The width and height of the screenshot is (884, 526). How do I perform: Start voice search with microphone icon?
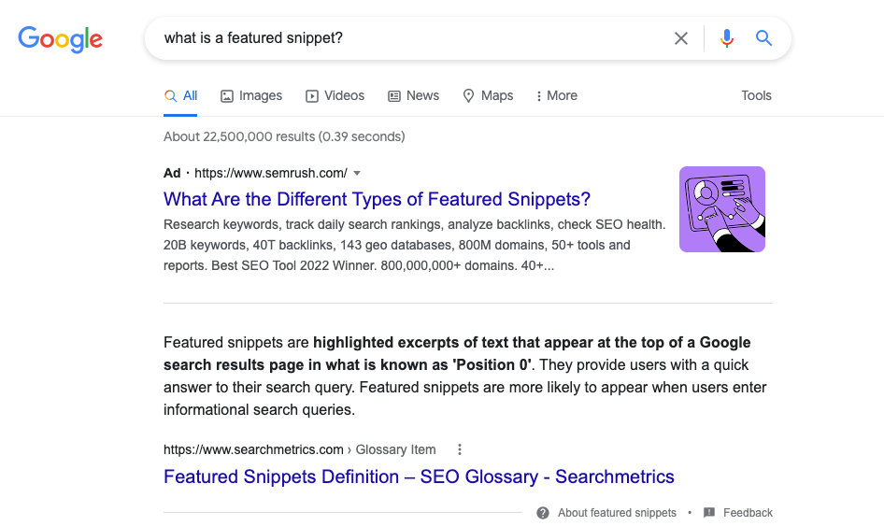[x=727, y=38]
